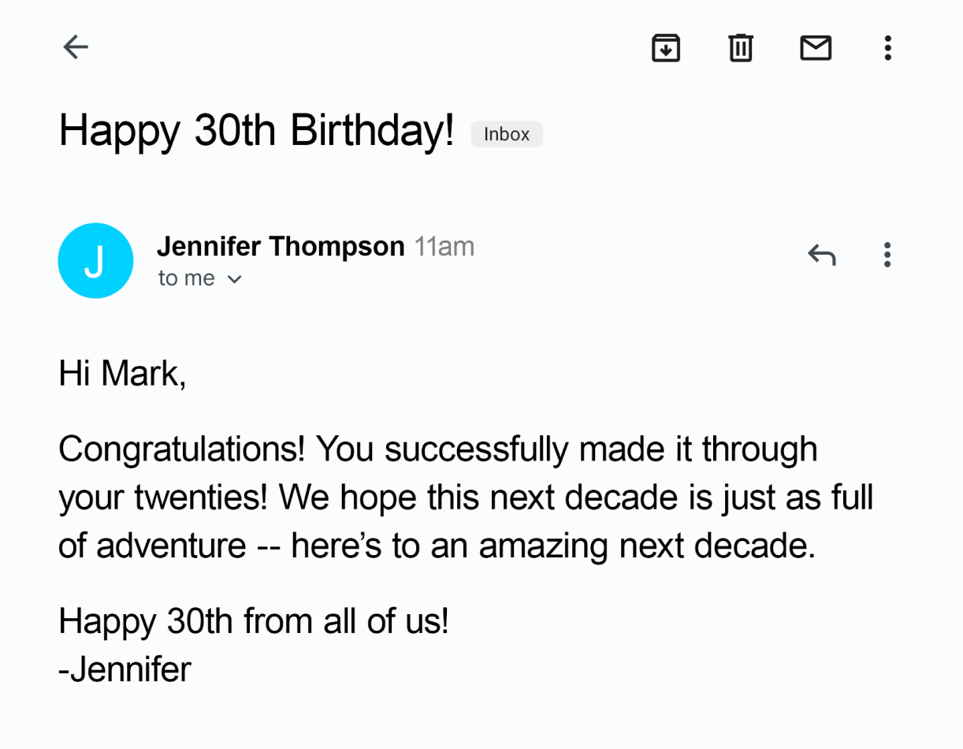Viewport: 963px width, 749px height.
Task: Click the 'Happy 30th from all of us!' line
Action: (254, 622)
